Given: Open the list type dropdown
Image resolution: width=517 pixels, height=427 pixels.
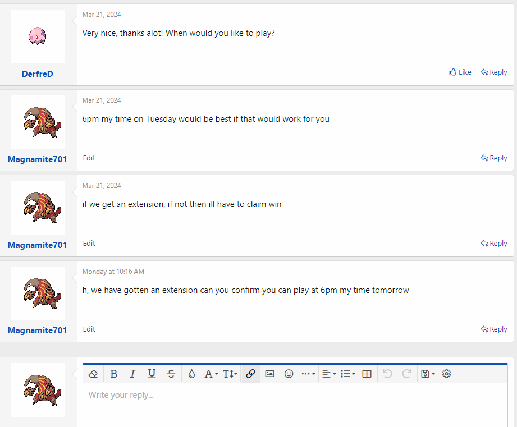Looking at the screenshot, I should 347,374.
